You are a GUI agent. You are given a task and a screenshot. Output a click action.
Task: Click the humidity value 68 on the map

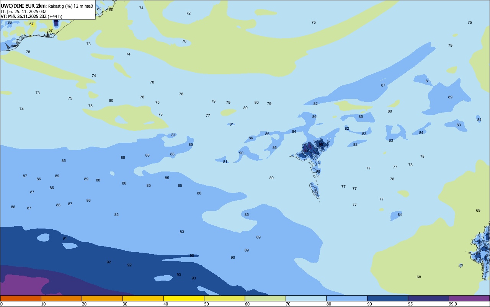coord(419,277)
